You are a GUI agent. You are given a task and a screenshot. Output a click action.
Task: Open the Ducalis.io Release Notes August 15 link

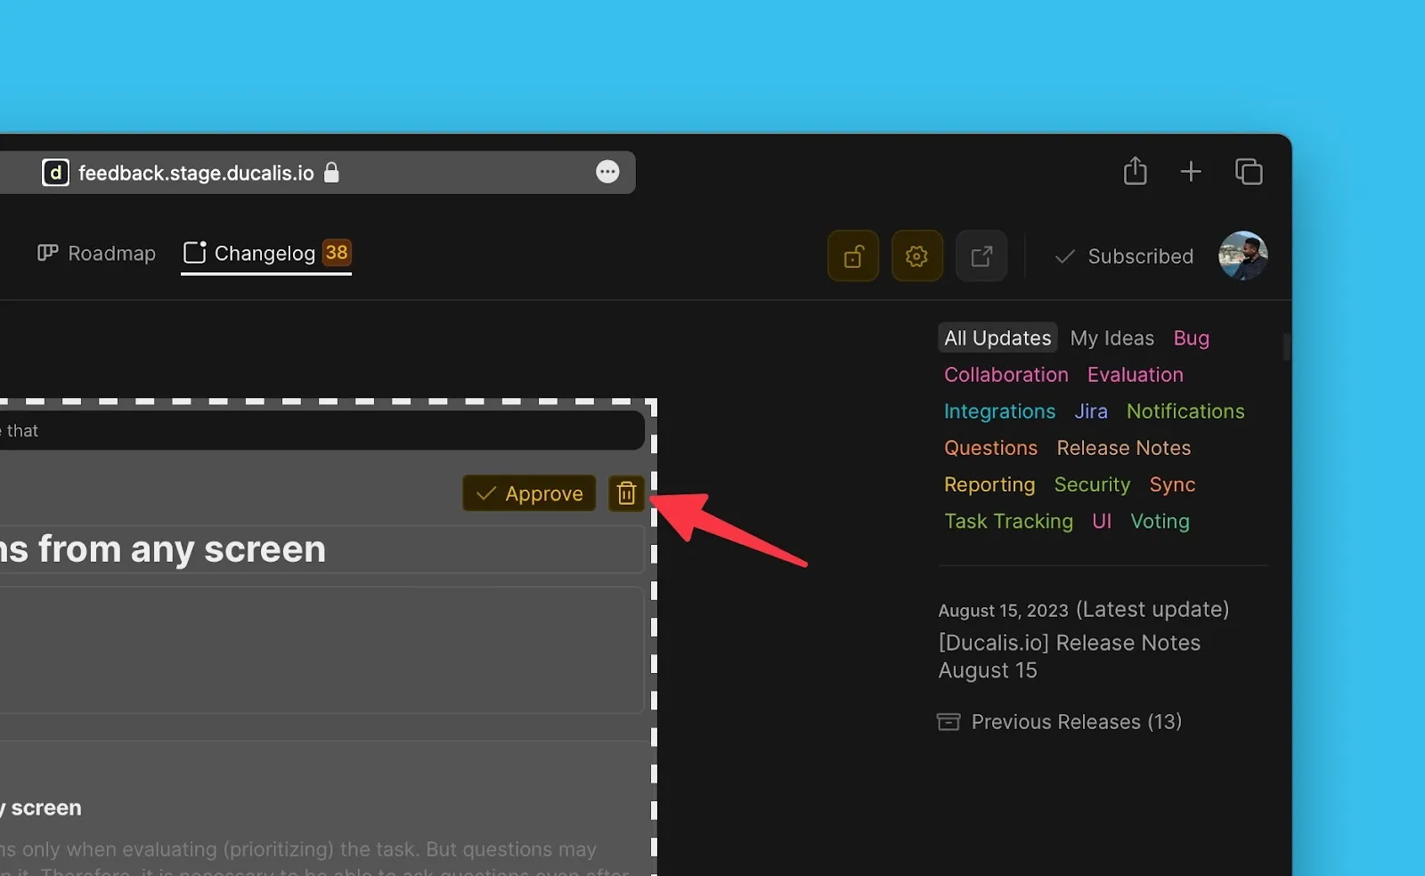pyautogui.click(x=1069, y=656)
